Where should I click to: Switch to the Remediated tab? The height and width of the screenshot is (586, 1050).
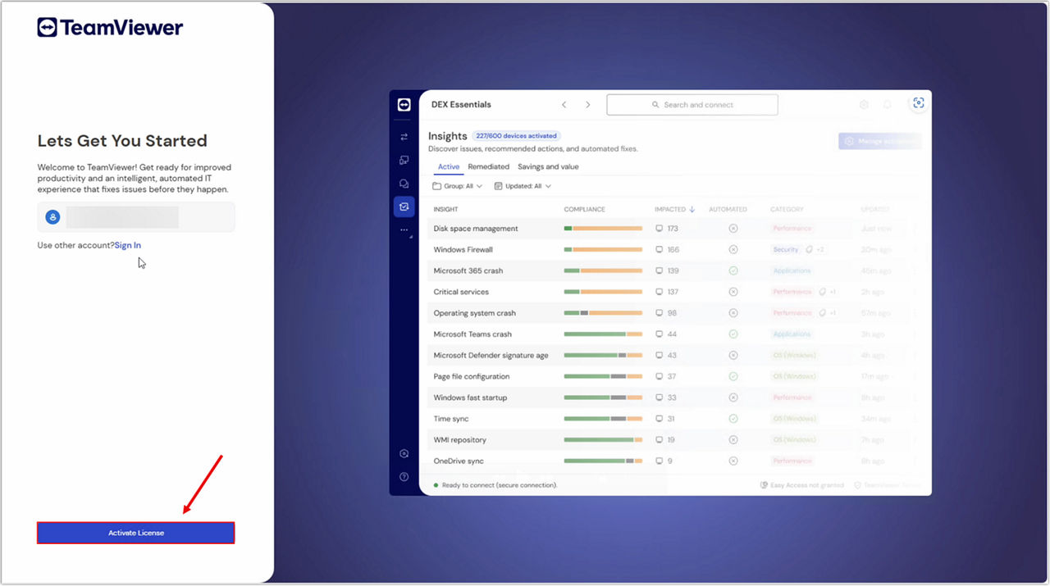click(x=488, y=166)
